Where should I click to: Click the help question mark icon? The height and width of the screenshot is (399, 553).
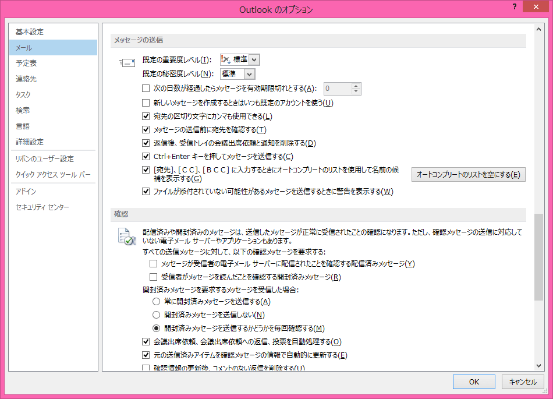pos(515,7)
